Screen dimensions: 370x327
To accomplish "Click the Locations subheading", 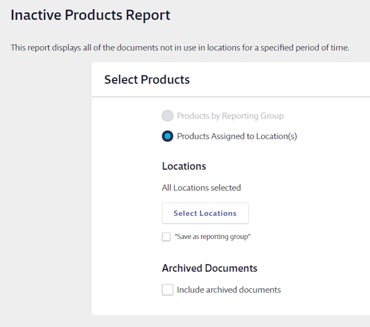I will click(184, 166).
